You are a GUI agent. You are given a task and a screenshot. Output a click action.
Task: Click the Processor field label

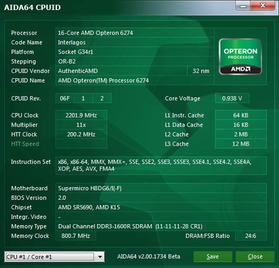pos(24,33)
